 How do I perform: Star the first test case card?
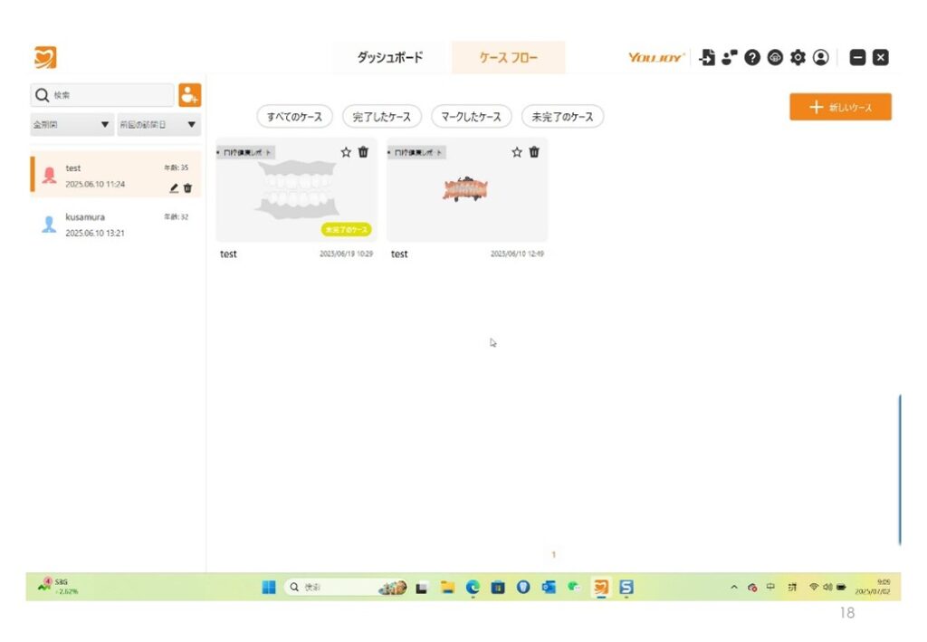click(346, 152)
